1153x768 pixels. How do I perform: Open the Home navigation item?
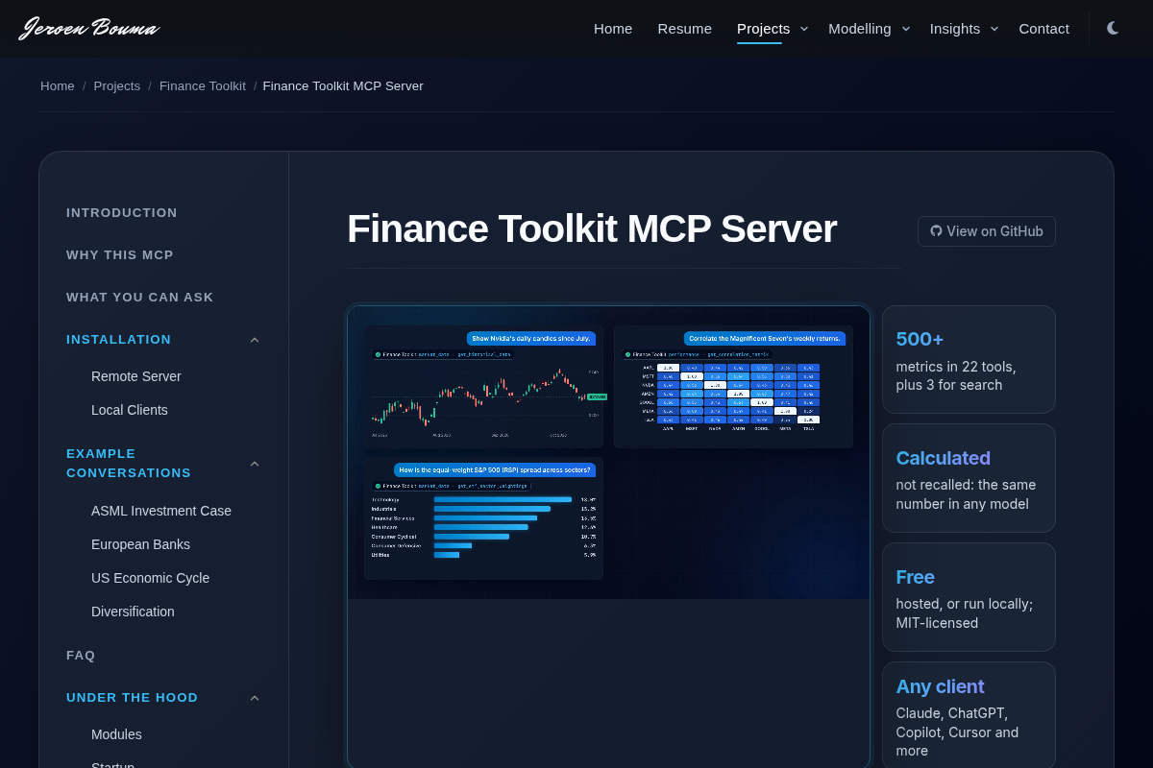[x=613, y=29]
